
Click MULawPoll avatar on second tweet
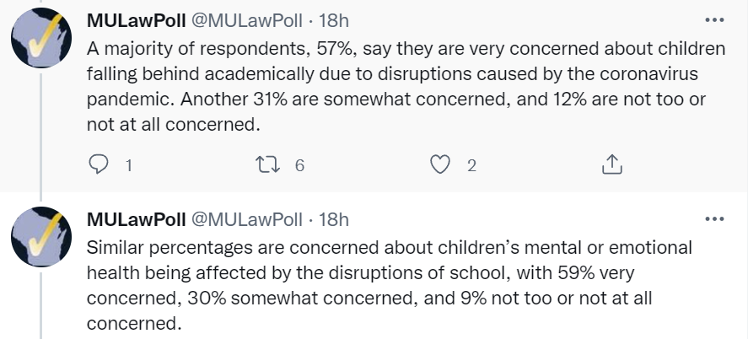pos(41,236)
